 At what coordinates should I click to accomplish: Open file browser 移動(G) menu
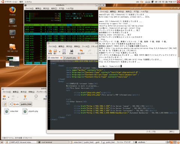click(31, 92)
